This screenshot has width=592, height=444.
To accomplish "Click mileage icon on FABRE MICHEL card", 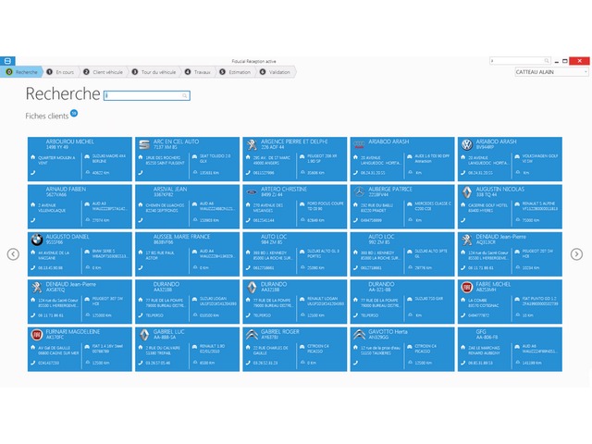I will click(518, 314).
